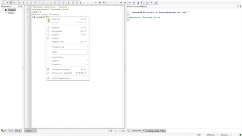Click the Save file icon in toolbar
242x136 pixels.
click(11, 3)
